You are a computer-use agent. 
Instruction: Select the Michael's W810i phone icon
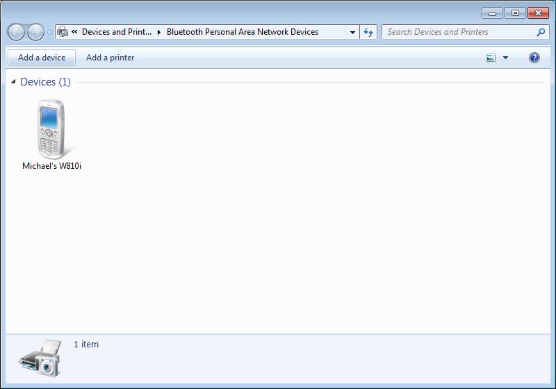point(51,129)
